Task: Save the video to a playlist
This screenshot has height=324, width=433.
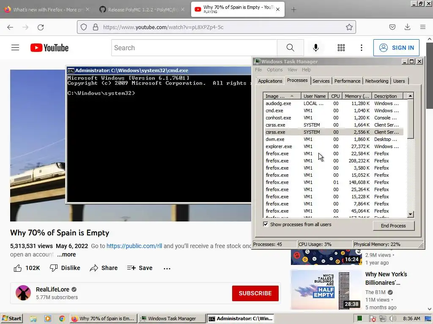Action: [140, 268]
